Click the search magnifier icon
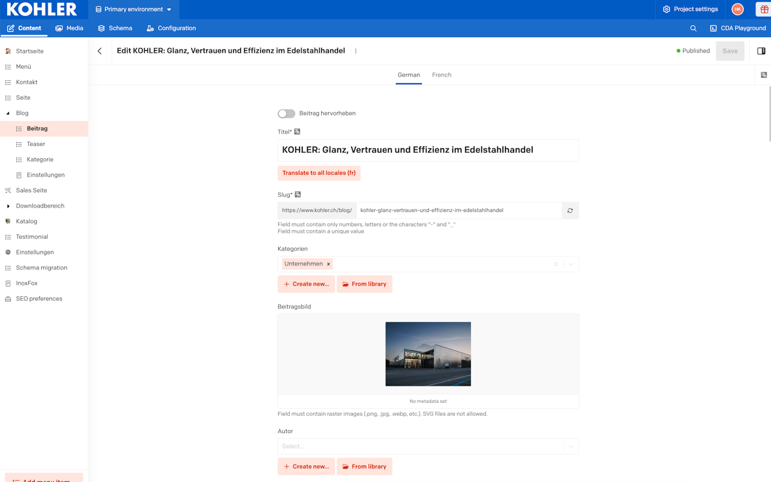 [693, 28]
